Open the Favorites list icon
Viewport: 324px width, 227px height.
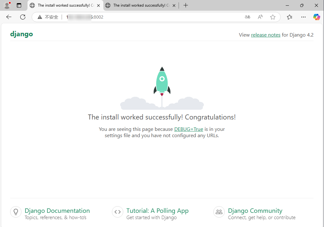click(290, 17)
